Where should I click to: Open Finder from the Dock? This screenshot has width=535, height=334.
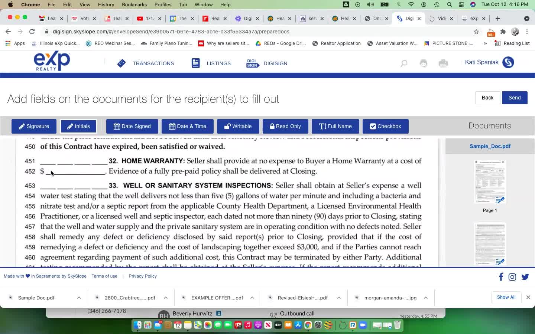click(137, 325)
